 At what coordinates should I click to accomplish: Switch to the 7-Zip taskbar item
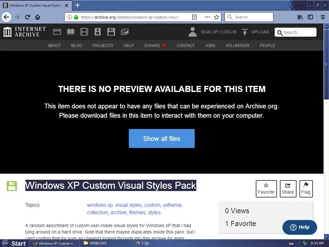pyautogui.click(x=142, y=243)
